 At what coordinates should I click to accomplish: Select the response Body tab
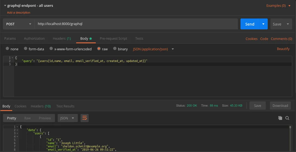6,106
